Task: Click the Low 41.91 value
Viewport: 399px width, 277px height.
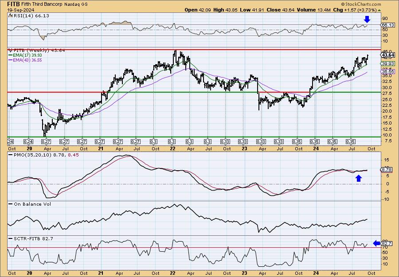Action: tap(252, 10)
